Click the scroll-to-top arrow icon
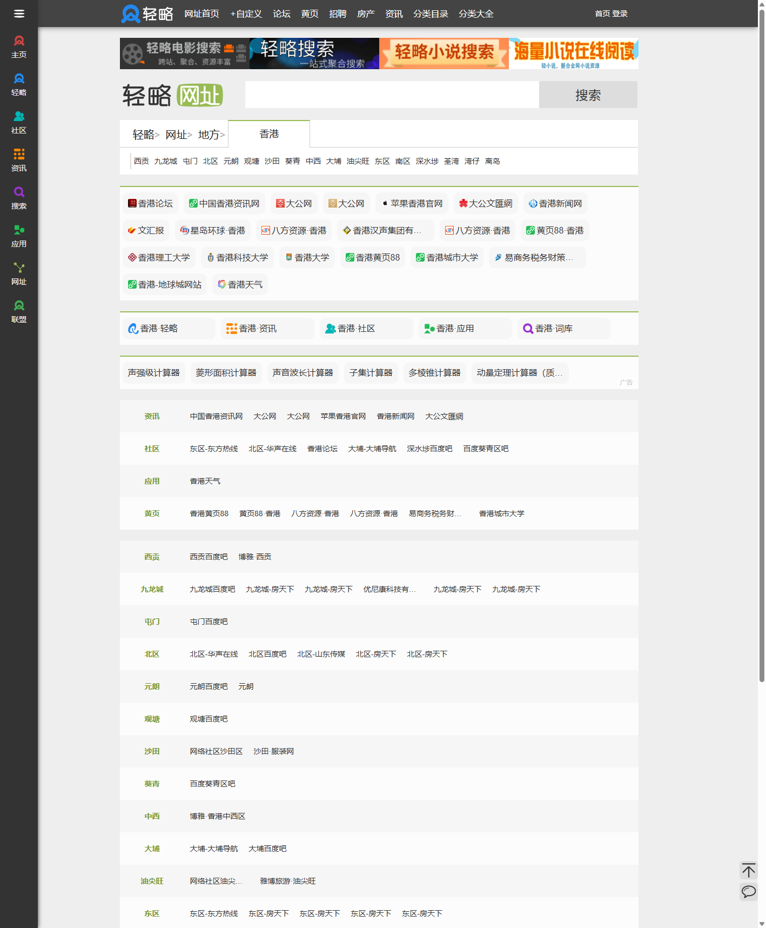 (748, 870)
